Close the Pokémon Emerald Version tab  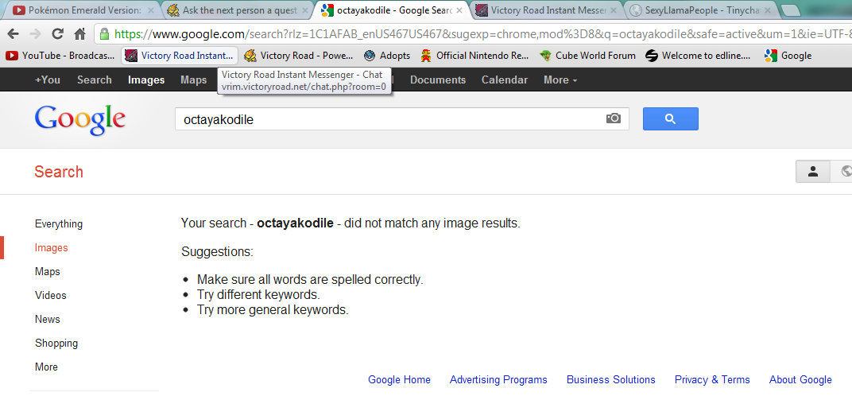(150, 10)
